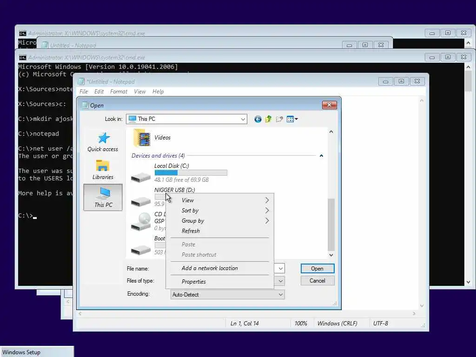
Task: Click the "Videos" folder label
Action: pyautogui.click(x=162, y=138)
